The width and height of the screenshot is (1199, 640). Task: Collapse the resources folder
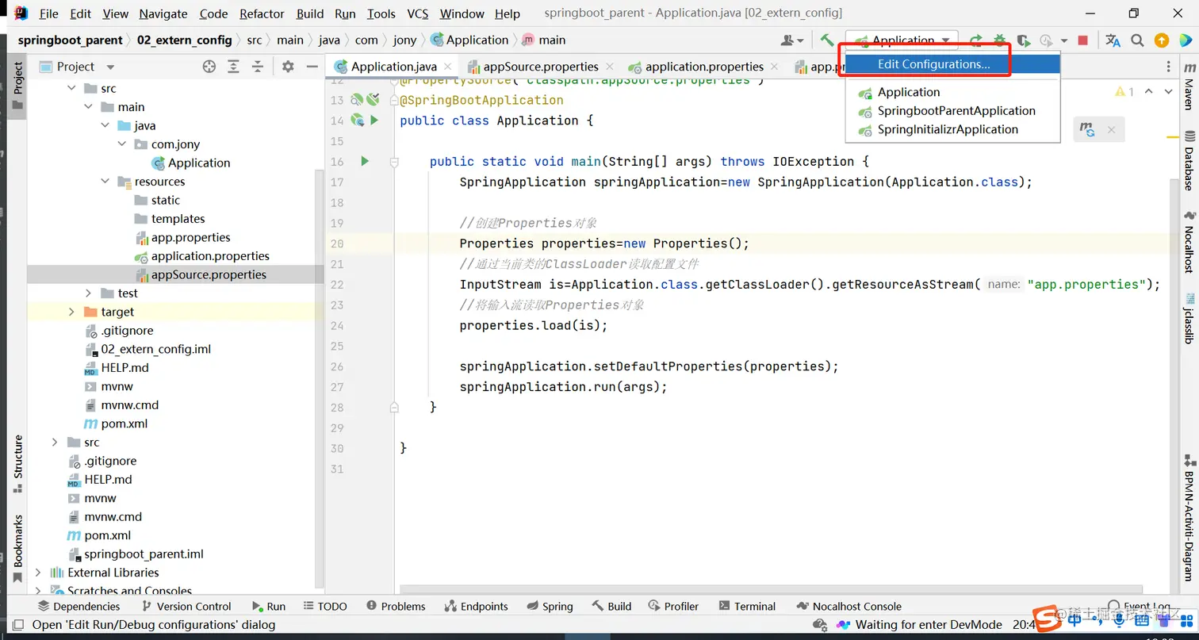(105, 182)
